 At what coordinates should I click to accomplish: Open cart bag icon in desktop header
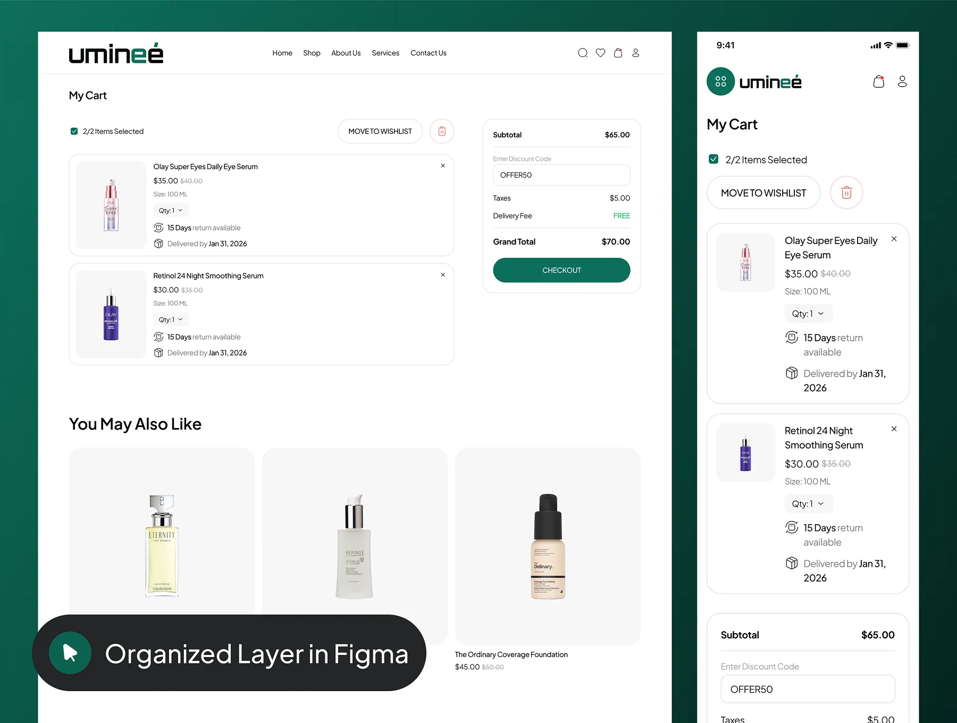pyautogui.click(x=618, y=53)
